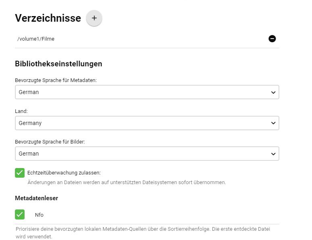
Task: Click the Änderungen an Dateien description text
Action: point(127,183)
